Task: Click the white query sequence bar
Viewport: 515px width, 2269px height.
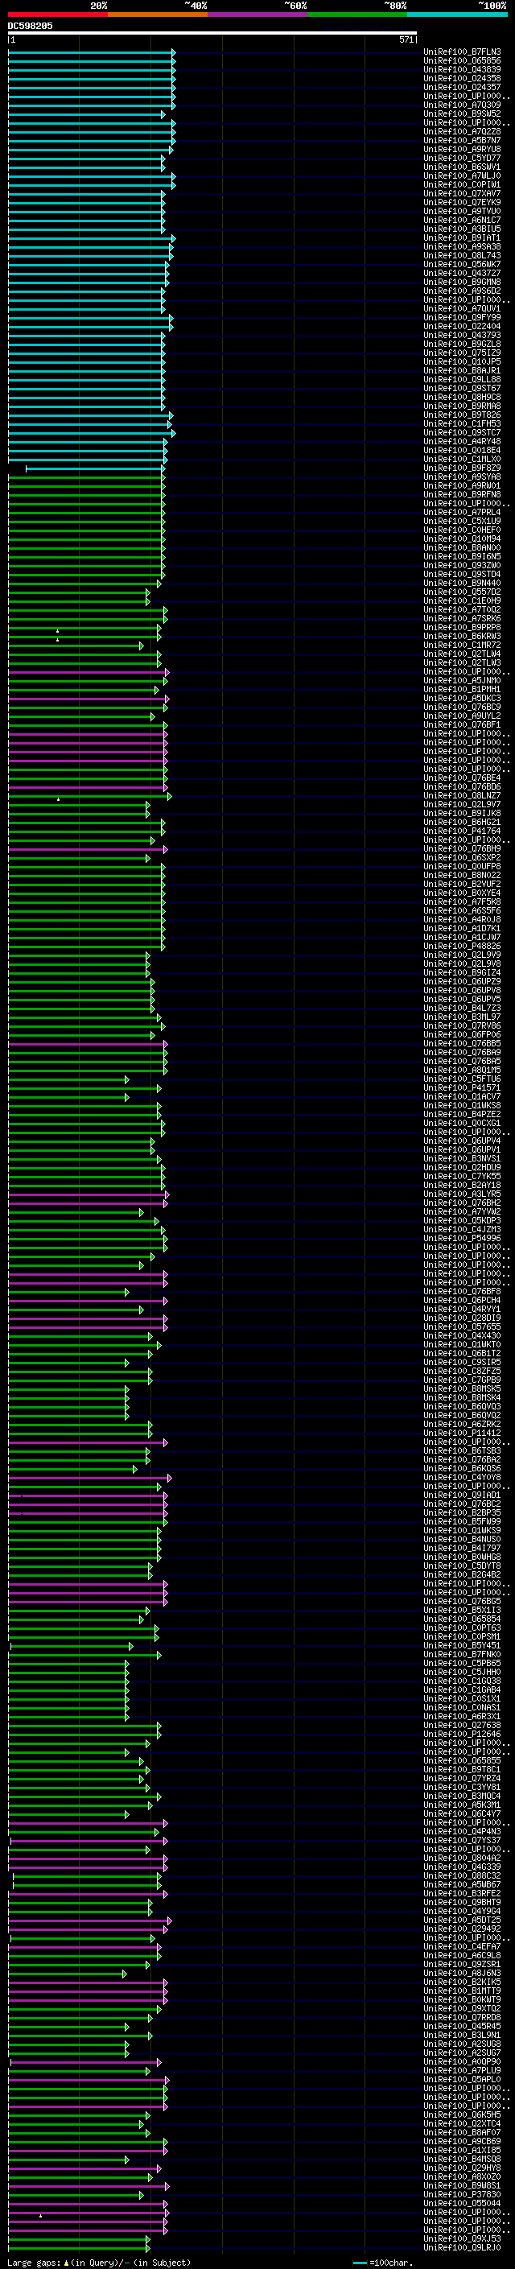Action: tap(212, 34)
